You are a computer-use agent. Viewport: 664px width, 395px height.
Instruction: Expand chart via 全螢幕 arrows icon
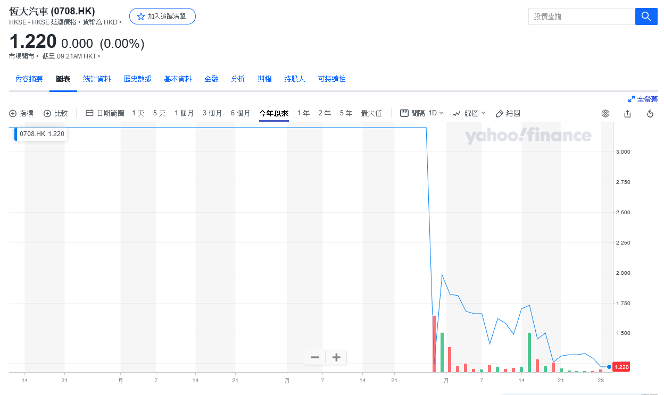coord(632,99)
